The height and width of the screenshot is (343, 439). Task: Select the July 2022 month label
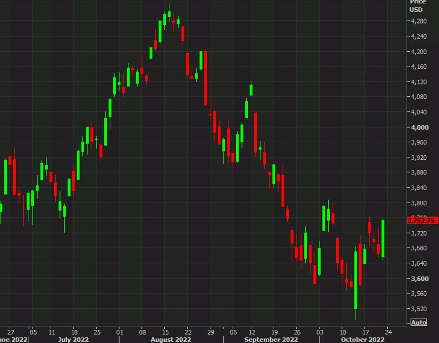point(74,339)
